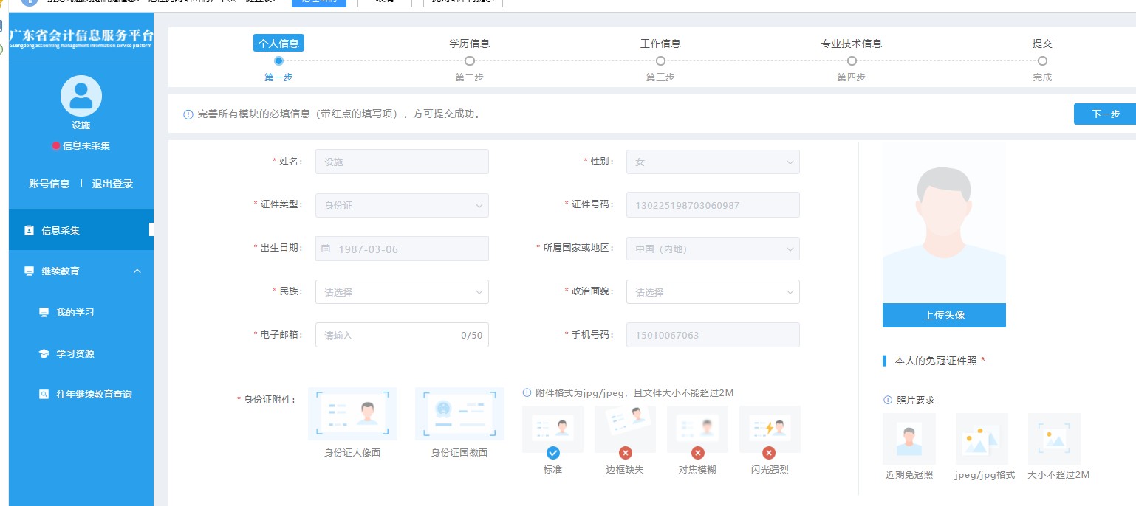Screen dimensions: 1136x506
Task: Click the 下一步 button
Action: pos(1105,114)
